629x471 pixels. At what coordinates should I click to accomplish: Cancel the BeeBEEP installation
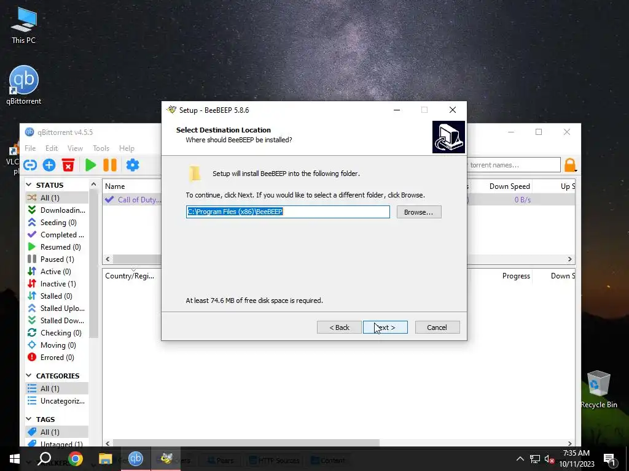point(437,327)
